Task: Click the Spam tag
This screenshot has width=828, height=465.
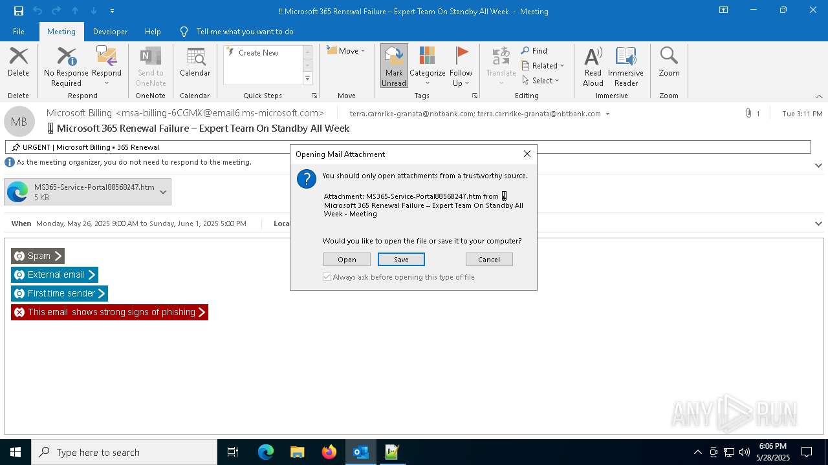Action: [38, 256]
